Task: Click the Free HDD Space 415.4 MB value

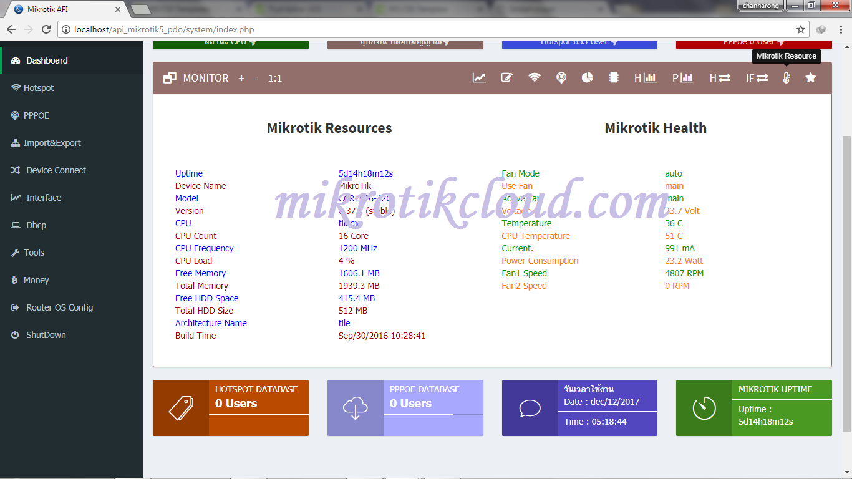Action: (357, 298)
